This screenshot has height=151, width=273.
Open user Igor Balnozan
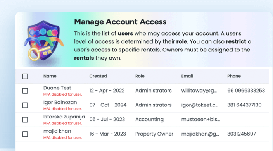(60, 102)
